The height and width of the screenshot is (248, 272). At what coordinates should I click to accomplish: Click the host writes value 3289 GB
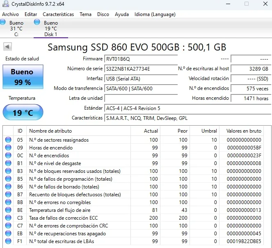(251, 69)
